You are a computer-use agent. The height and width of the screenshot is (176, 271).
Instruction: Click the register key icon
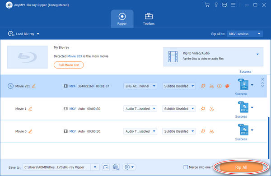pos(216,5)
